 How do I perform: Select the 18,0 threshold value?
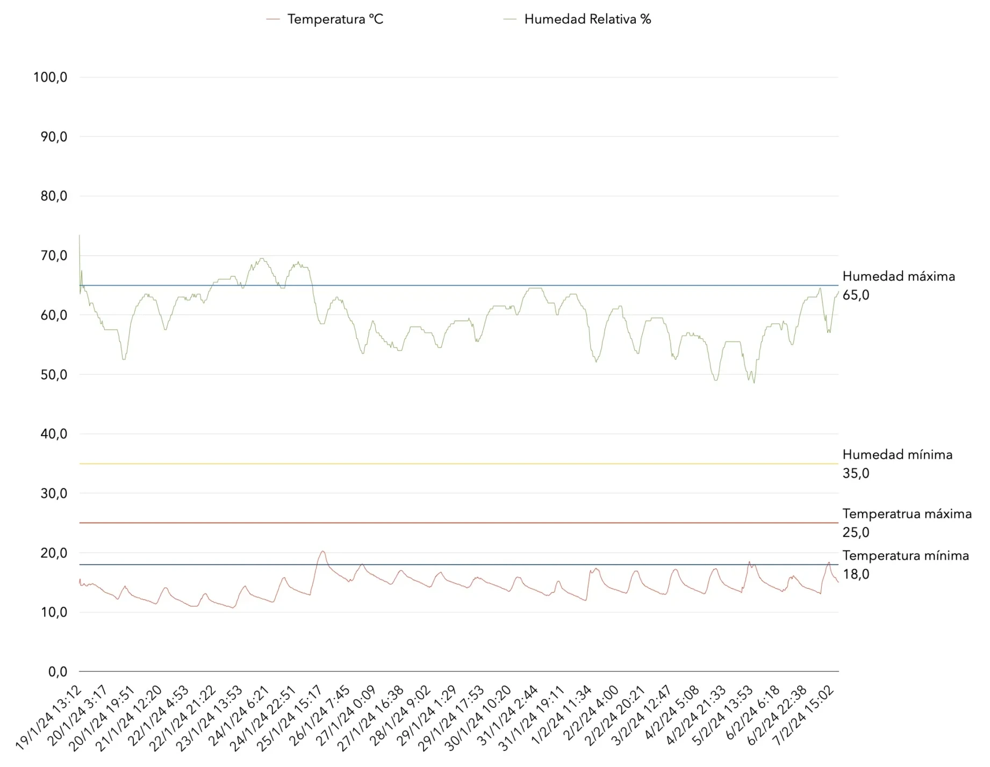[x=856, y=574]
